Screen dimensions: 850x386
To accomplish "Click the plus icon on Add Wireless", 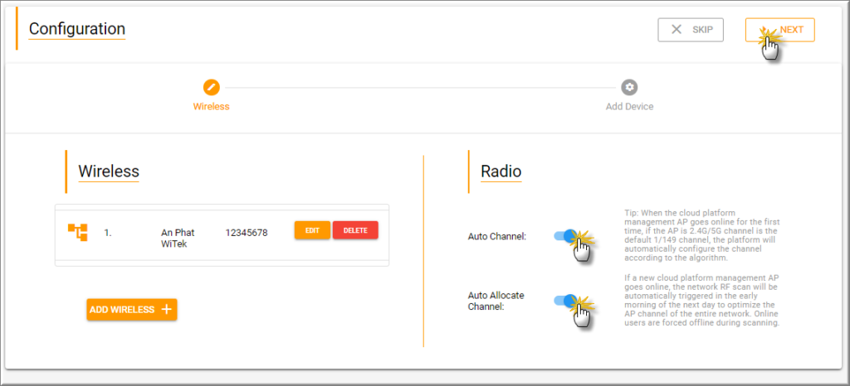I will 166,310.
